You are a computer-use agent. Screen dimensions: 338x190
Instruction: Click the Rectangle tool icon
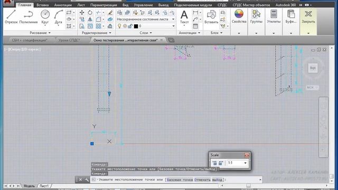point(69,13)
